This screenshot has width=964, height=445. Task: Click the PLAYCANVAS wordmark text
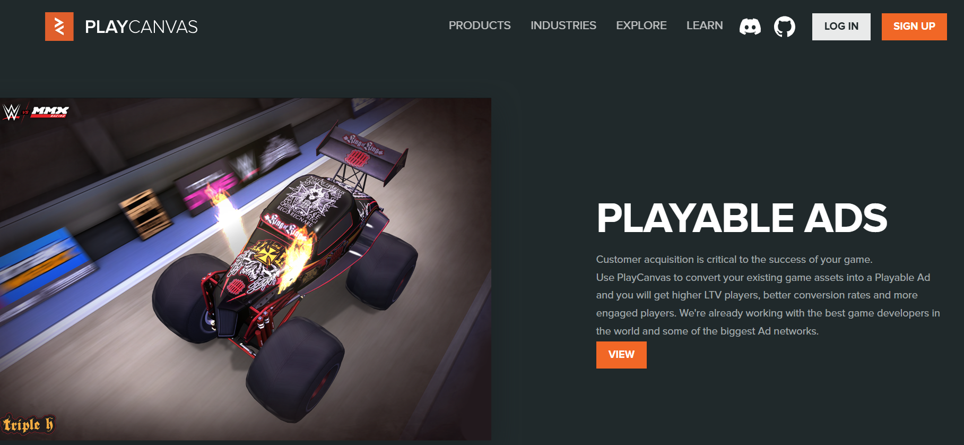(x=141, y=27)
